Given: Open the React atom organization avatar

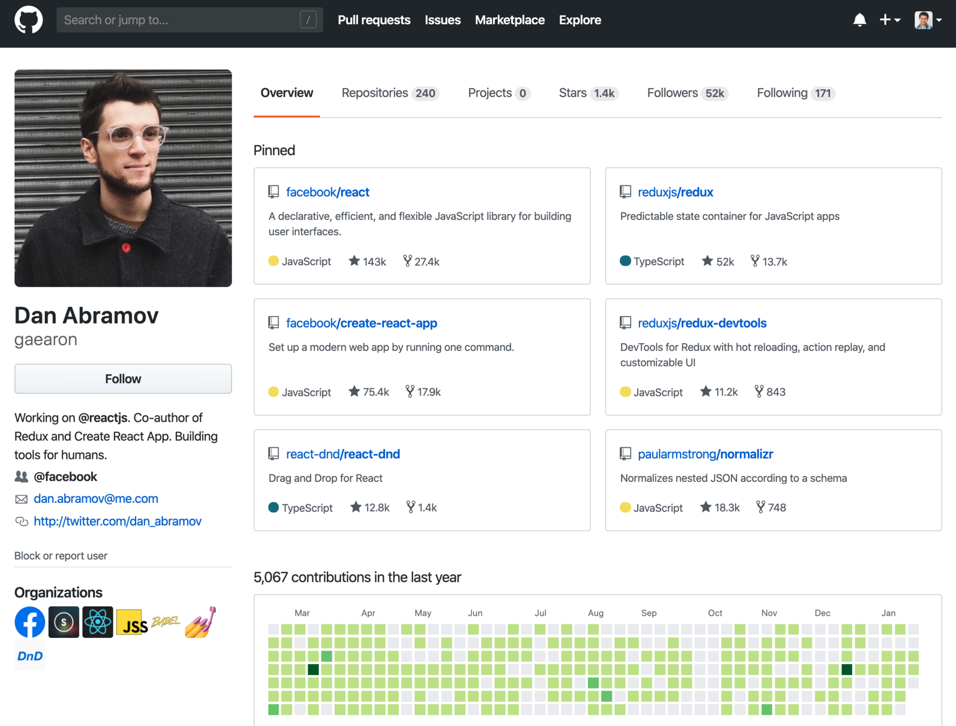Looking at the screenshot, I should pyautogui.click(x=97, y=622).
